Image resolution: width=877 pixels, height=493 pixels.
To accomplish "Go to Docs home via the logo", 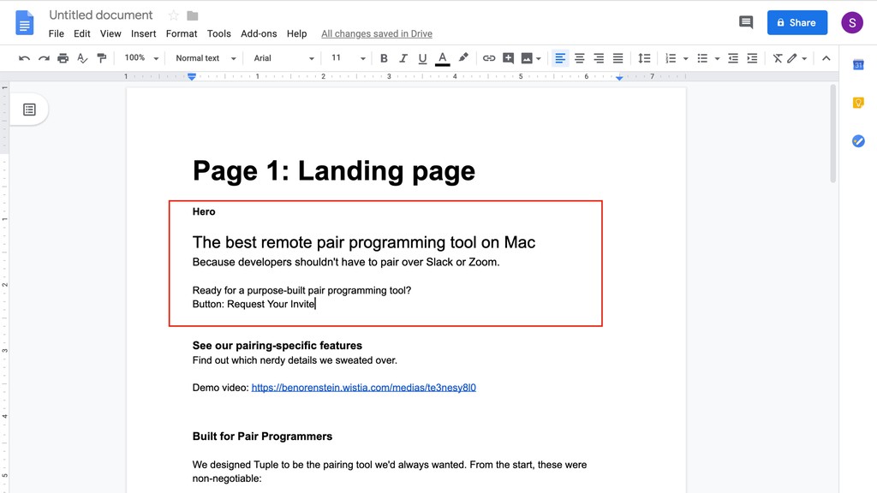I will click(25, 23).
